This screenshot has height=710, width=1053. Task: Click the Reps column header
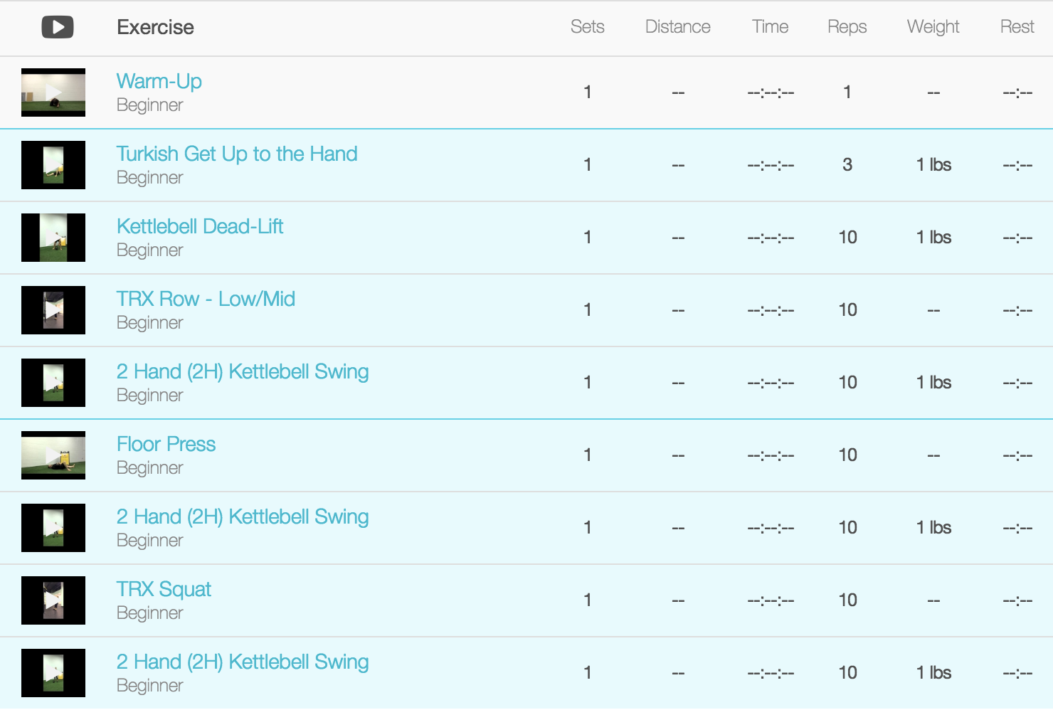[847, 27]
